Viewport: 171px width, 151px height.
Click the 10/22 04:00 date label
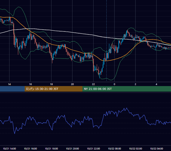(156, 148)
